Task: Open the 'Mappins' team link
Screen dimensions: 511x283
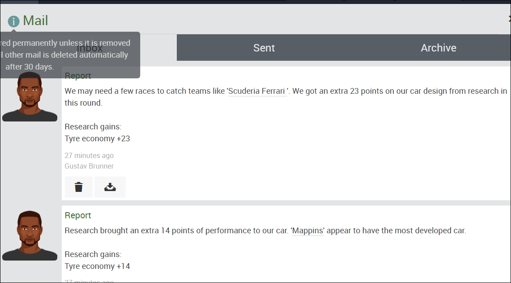Action: pos(307,231)
